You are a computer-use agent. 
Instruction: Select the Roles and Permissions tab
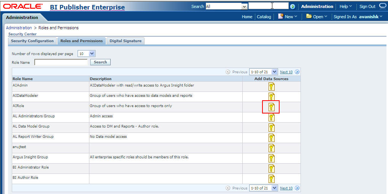[82, 41]
